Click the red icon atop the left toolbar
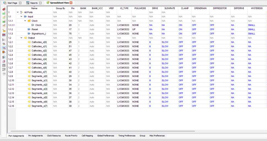Viewport: 267px width, 141px height. point(4,9)
